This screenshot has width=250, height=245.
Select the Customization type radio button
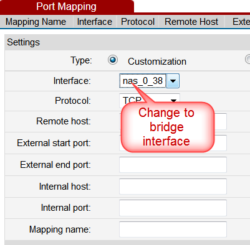tap(113, 60)
